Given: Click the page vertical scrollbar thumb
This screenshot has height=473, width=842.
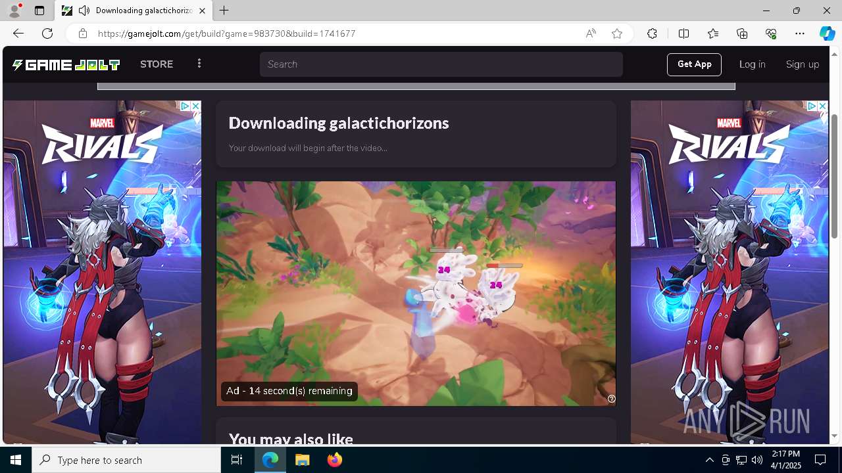Looking at the screenshot, I should [835, 176].
